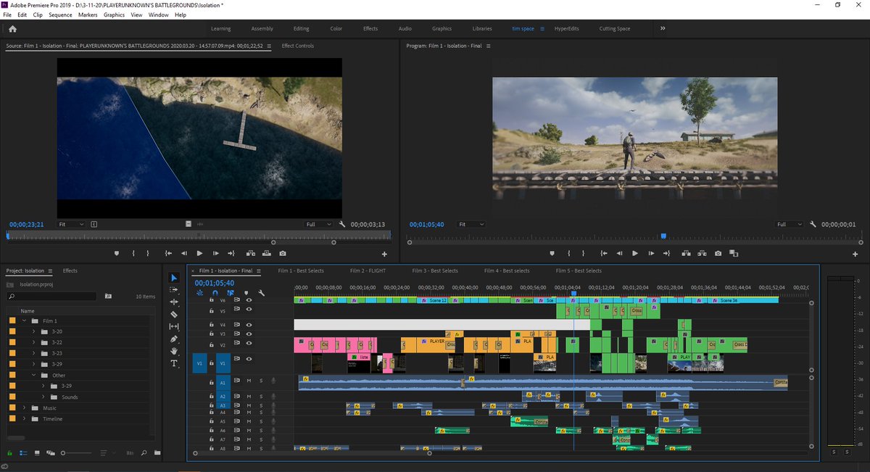This screenshot has width=870, height=472.
Task: Collapse the Film 1 bin
Action: coord(24,320)
